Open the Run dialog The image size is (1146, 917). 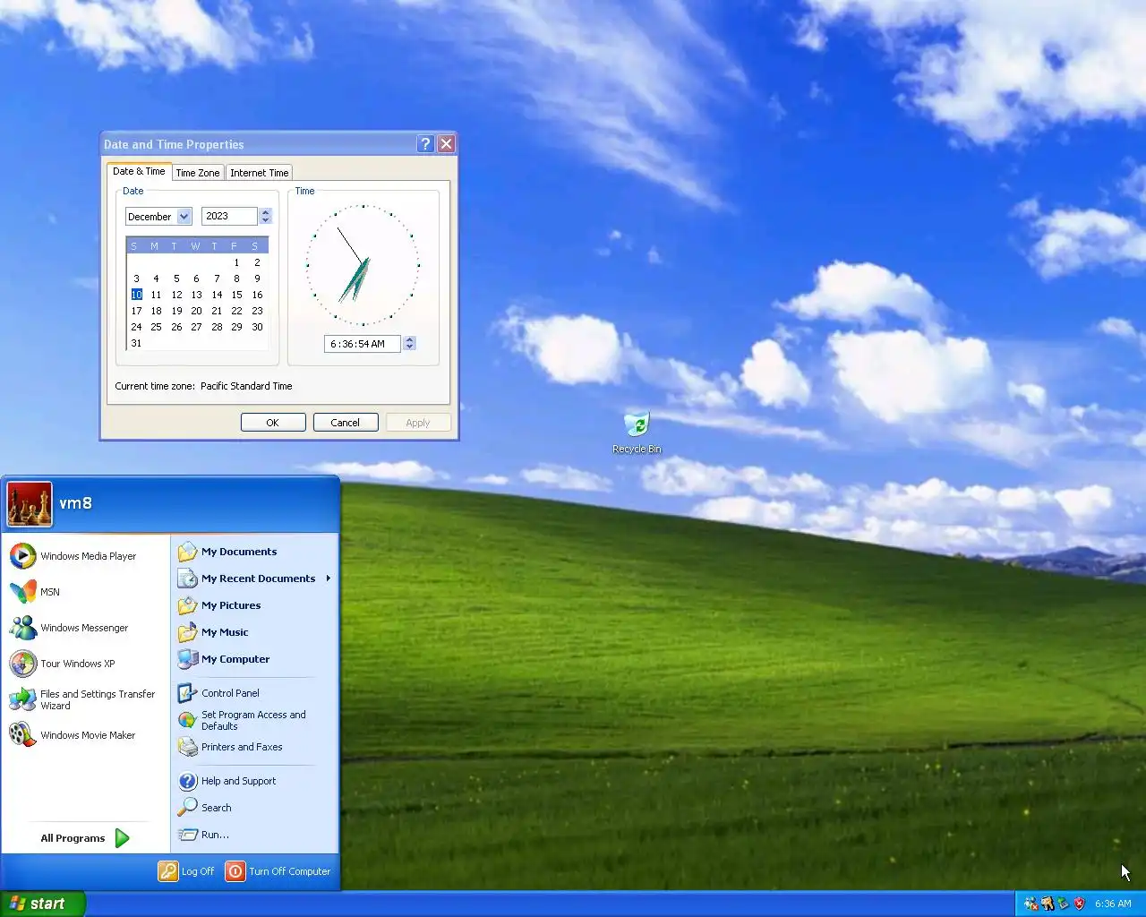[204, 835]
